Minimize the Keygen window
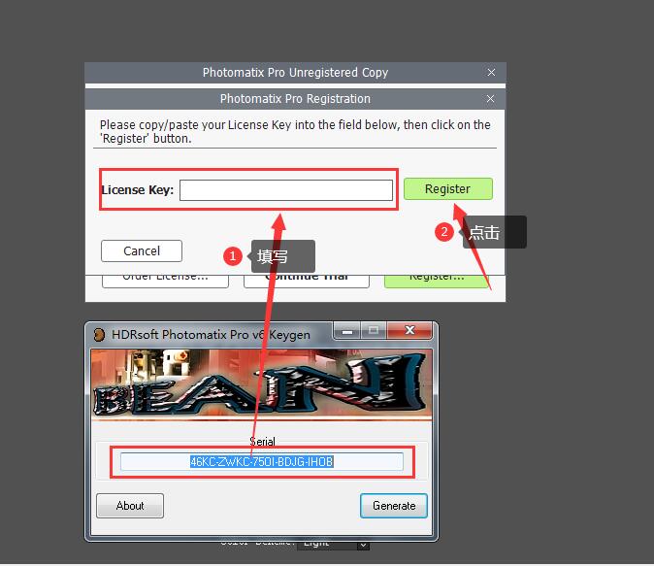Image resolution: width=654 pixels, height=566 pixels. pyautogui.click(x=347, y=331)
